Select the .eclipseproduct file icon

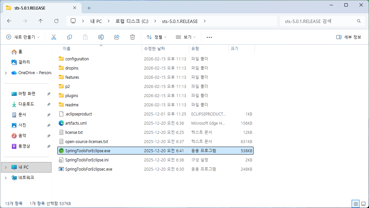click(61, 114)
